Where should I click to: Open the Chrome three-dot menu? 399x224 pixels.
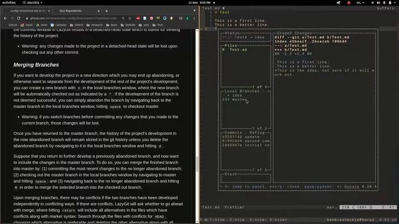194,18
